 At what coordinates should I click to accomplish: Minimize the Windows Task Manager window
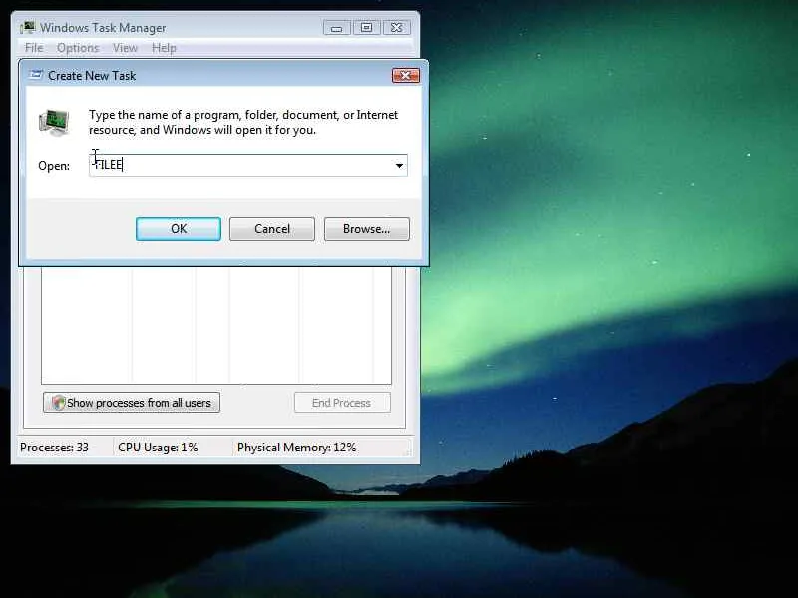[336, 28]
